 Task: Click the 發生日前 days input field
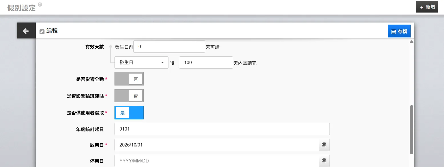point(169,47)
